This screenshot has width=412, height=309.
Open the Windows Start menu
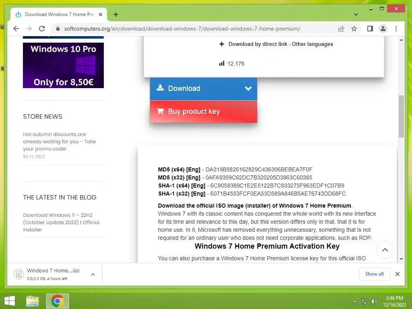pos(10,301)
